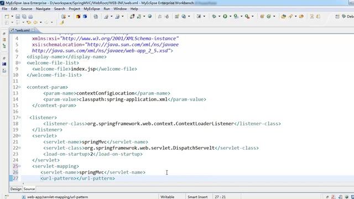
Task: Collapse the servlet fold at line 20
Action: tap(20, 136)
